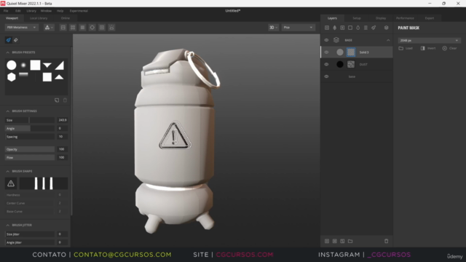Switch to the Performance tab
466x262 pixels.
(x=405, y=18)
